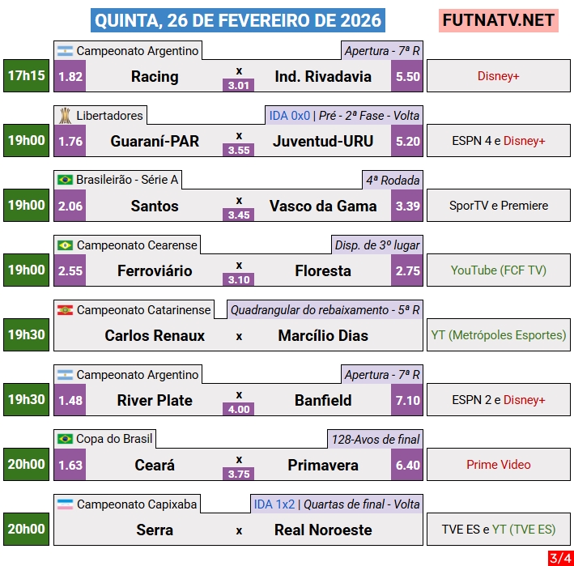
Task: Click the Brazil flag for Copa do Brasil
Action: [x=65, y=439]
